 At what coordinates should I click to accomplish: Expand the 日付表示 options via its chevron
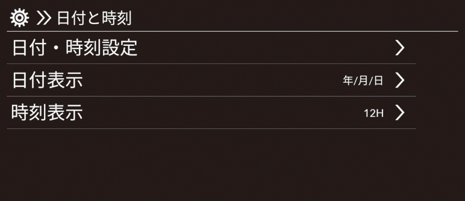(x=400, y=80)
